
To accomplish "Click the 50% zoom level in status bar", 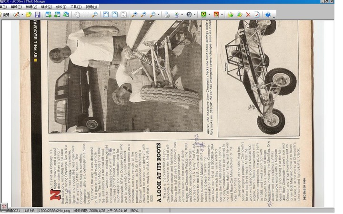I will (135, 211).
